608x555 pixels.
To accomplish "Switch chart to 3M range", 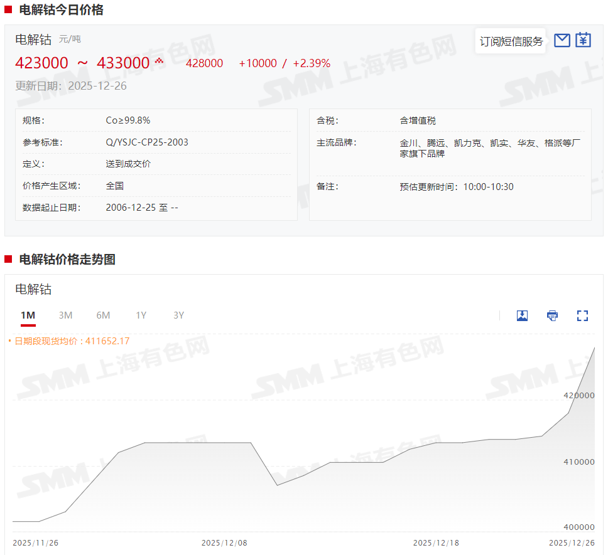I will click(x=65, y=315).
